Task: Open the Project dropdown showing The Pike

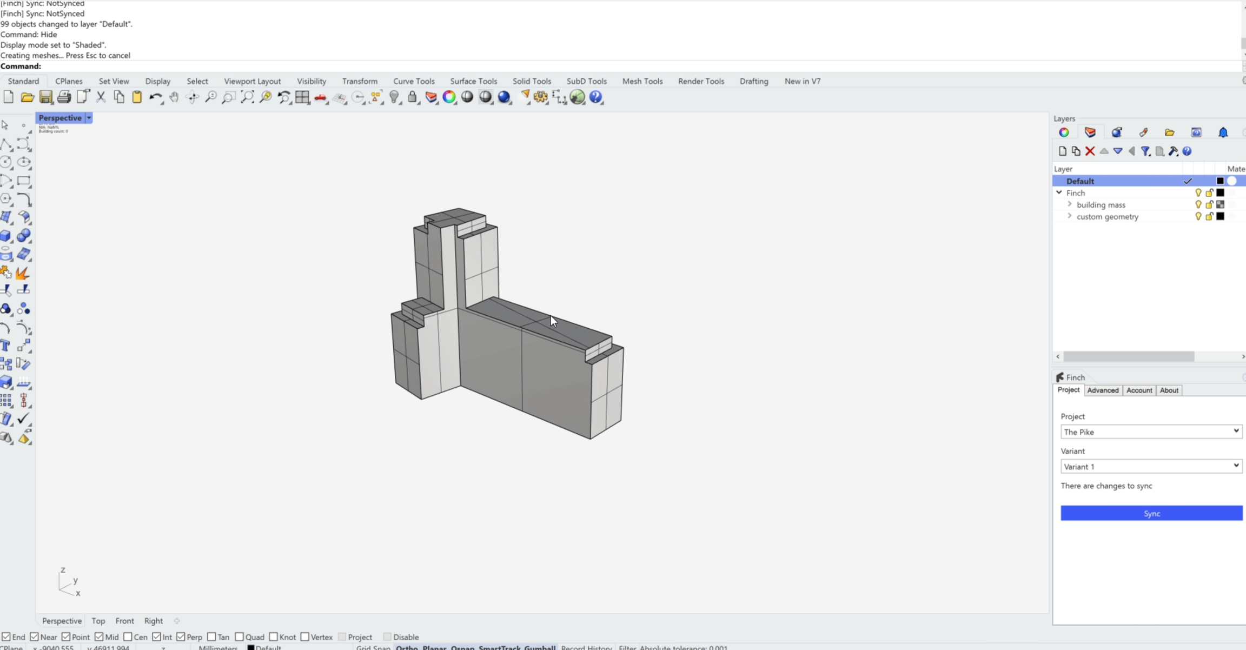Action: pyautogui.click(x=1151, y=432)
